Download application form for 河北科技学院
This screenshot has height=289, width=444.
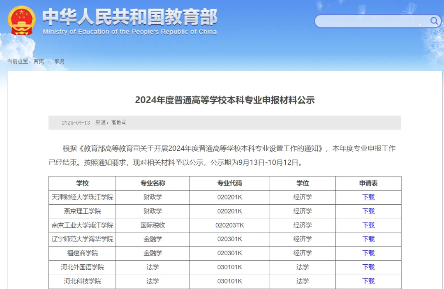368,281
